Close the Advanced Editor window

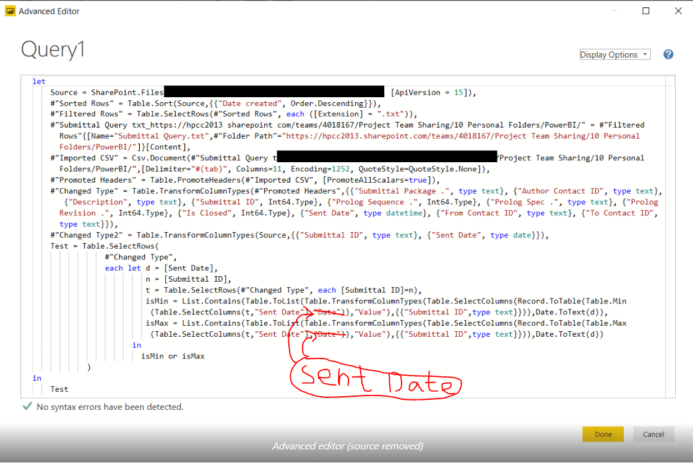pyautogui.click(x=678, y=11)
